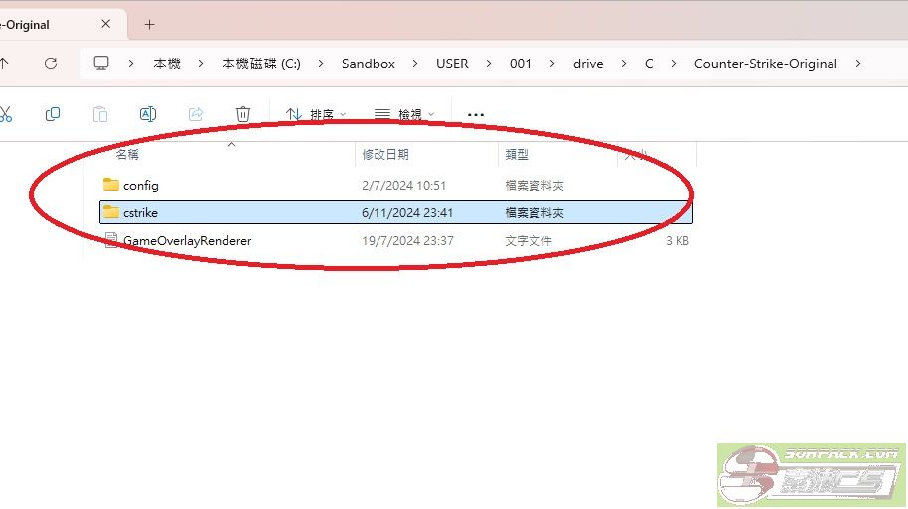Click date 6/11/2024 23:41
Image resolution: width=908 pixels, height=509 pixels.
[407, 213]
